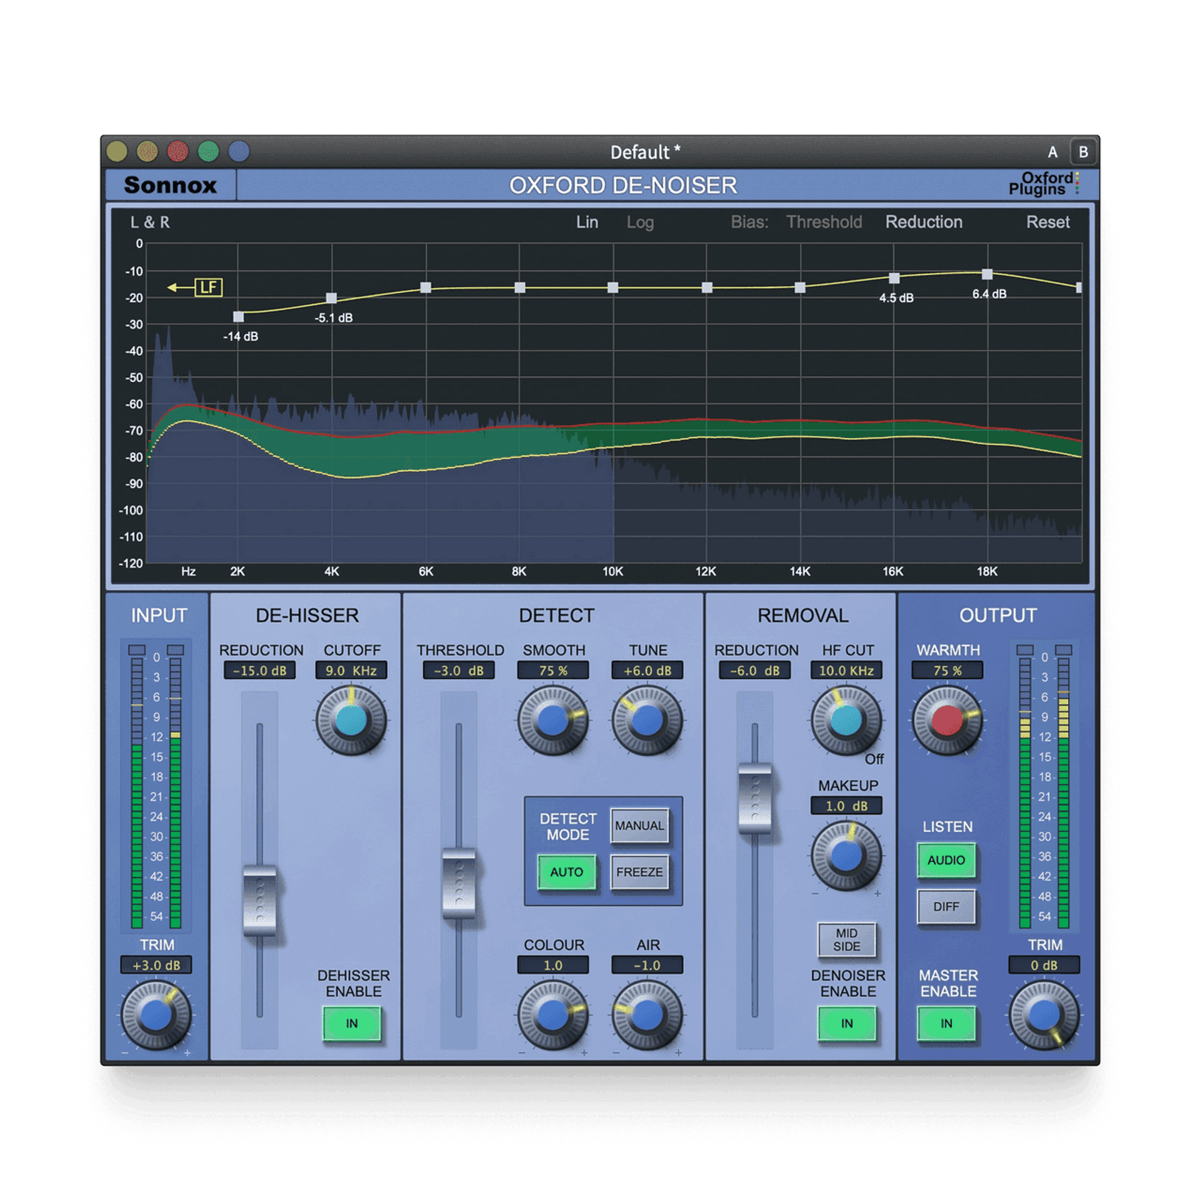1200x1200 pixels.
Task: Select the bias node at 12K
Action: (707, 287)
